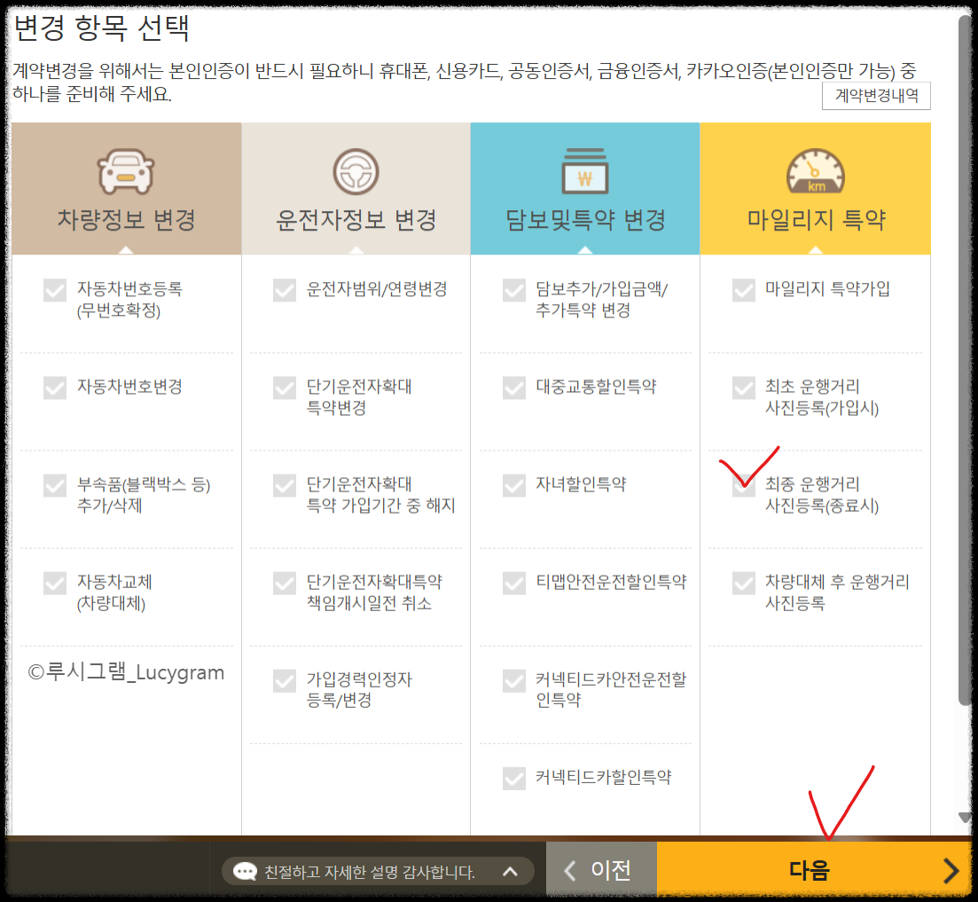Check 가입경력인정자 등록/변경 checkbox
The height and width of the screenshot is (902, 978).
coord(285,680)
